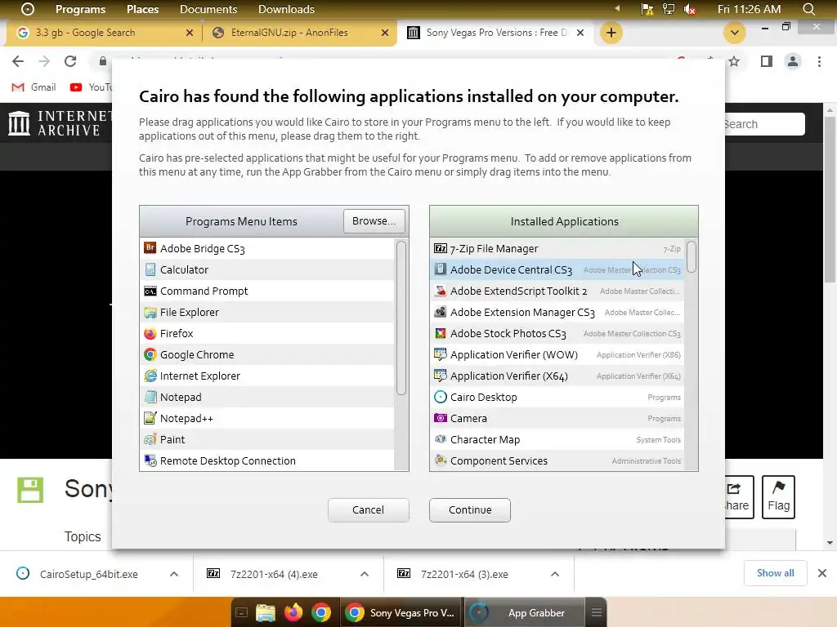Bookmark this page with star icon
The width and height of the screenshot is (837, 627).
point(735,61)
